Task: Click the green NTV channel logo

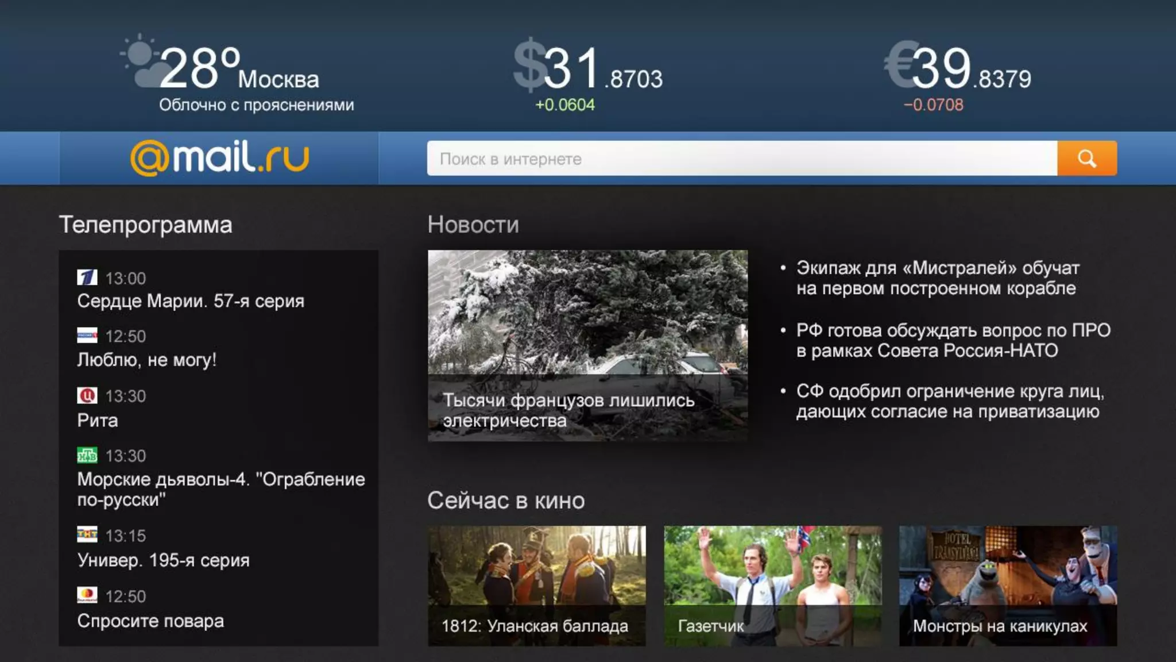Action: (87, 455)
